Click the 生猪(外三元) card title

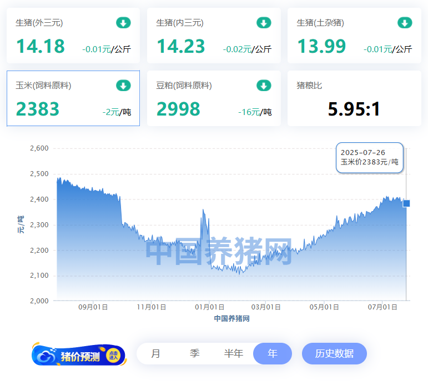click(39, 23)
